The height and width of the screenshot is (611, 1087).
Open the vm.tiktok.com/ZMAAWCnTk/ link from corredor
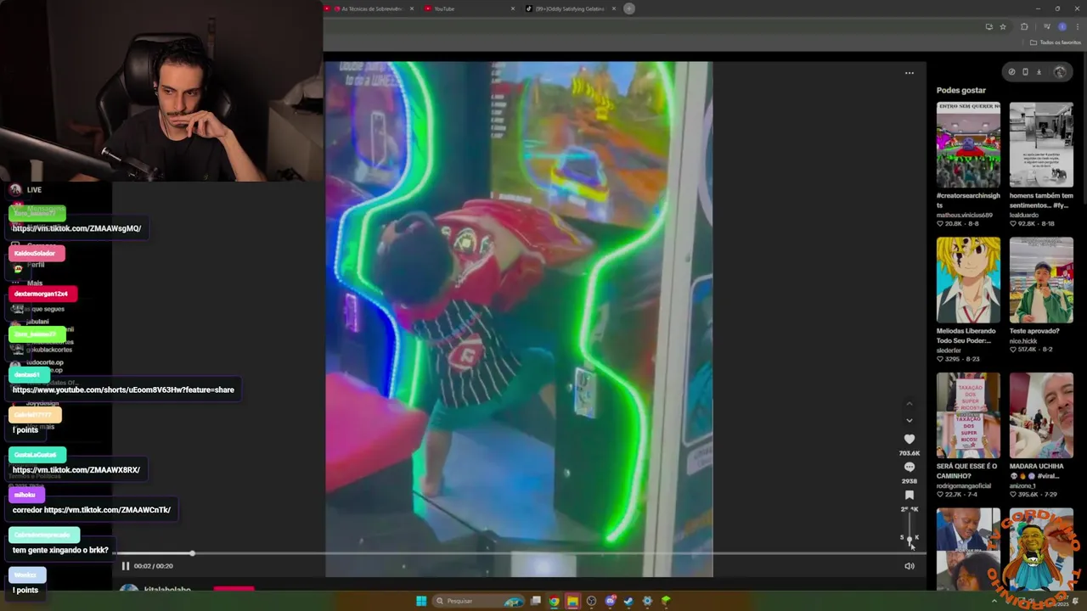[x=107, y=510]
